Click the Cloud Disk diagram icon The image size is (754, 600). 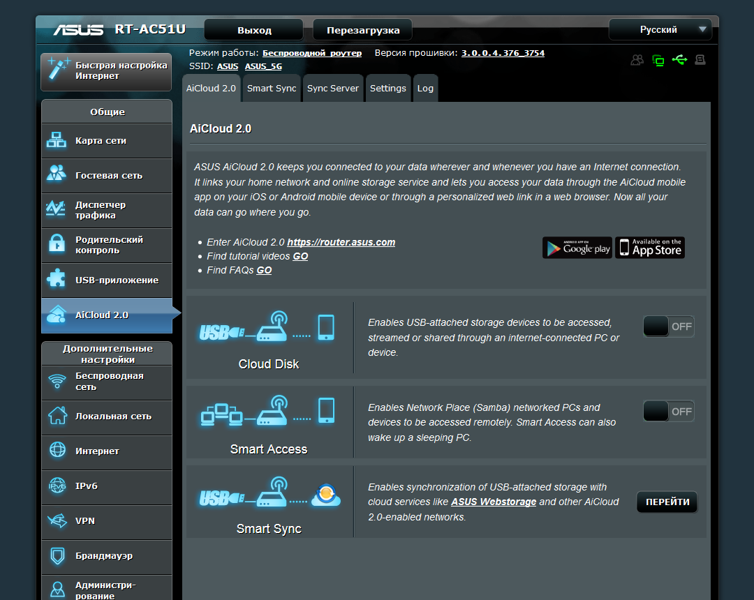(x=267, y=327)
